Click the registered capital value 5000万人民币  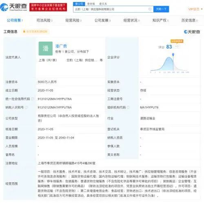coord(47,82)
